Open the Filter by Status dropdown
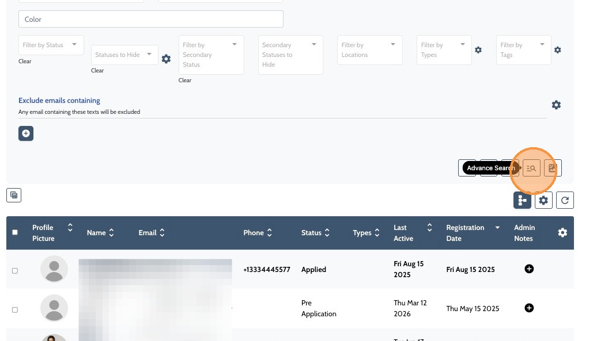 (x=51, y=45)
